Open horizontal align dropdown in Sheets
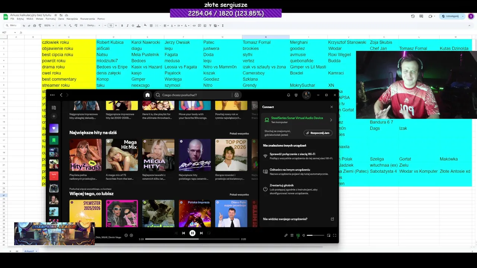Image resolution: width=477 pixels, height=268 pixels. coord(166,26)
